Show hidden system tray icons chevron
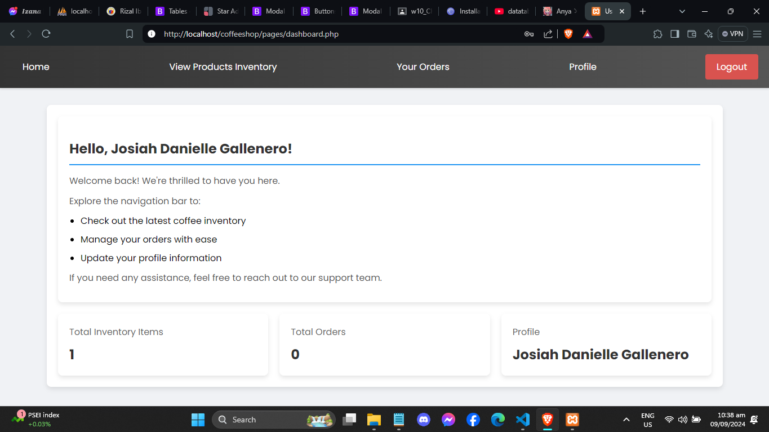 pos(626,420)
